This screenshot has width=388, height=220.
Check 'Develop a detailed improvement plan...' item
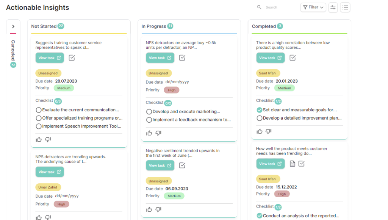click(259, 118)
